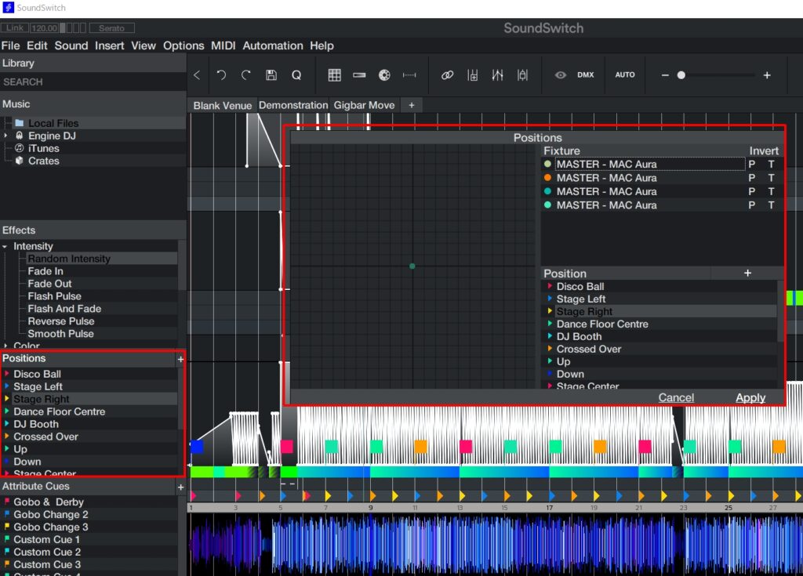Invert Pan for first MASTER - MAC Aura
The image size is (803, 576).
tap(751, 165)
